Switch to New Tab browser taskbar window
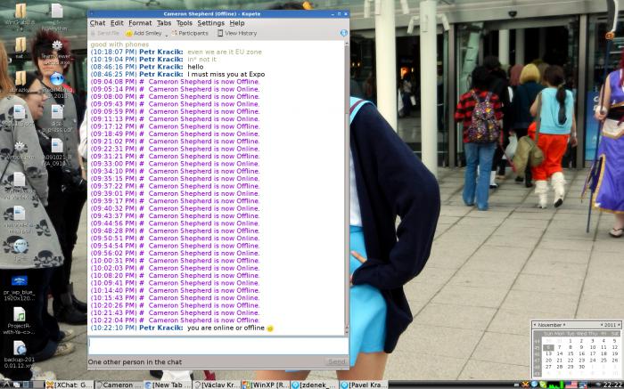This screenshot has height=389, width=624. (168, 385)
